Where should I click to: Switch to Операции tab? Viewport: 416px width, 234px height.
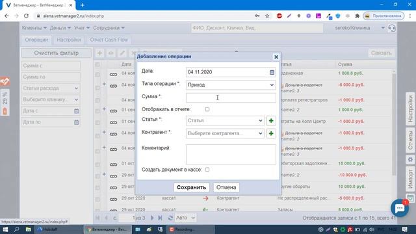pos(36,40)
